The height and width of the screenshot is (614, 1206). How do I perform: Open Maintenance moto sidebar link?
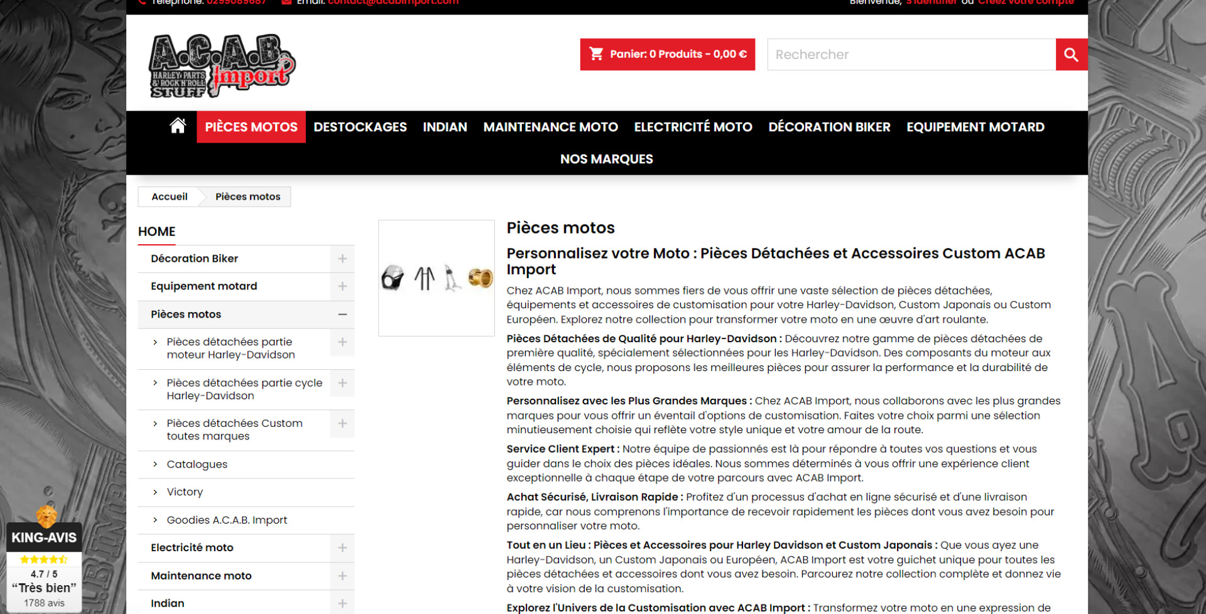pos(201,576)
